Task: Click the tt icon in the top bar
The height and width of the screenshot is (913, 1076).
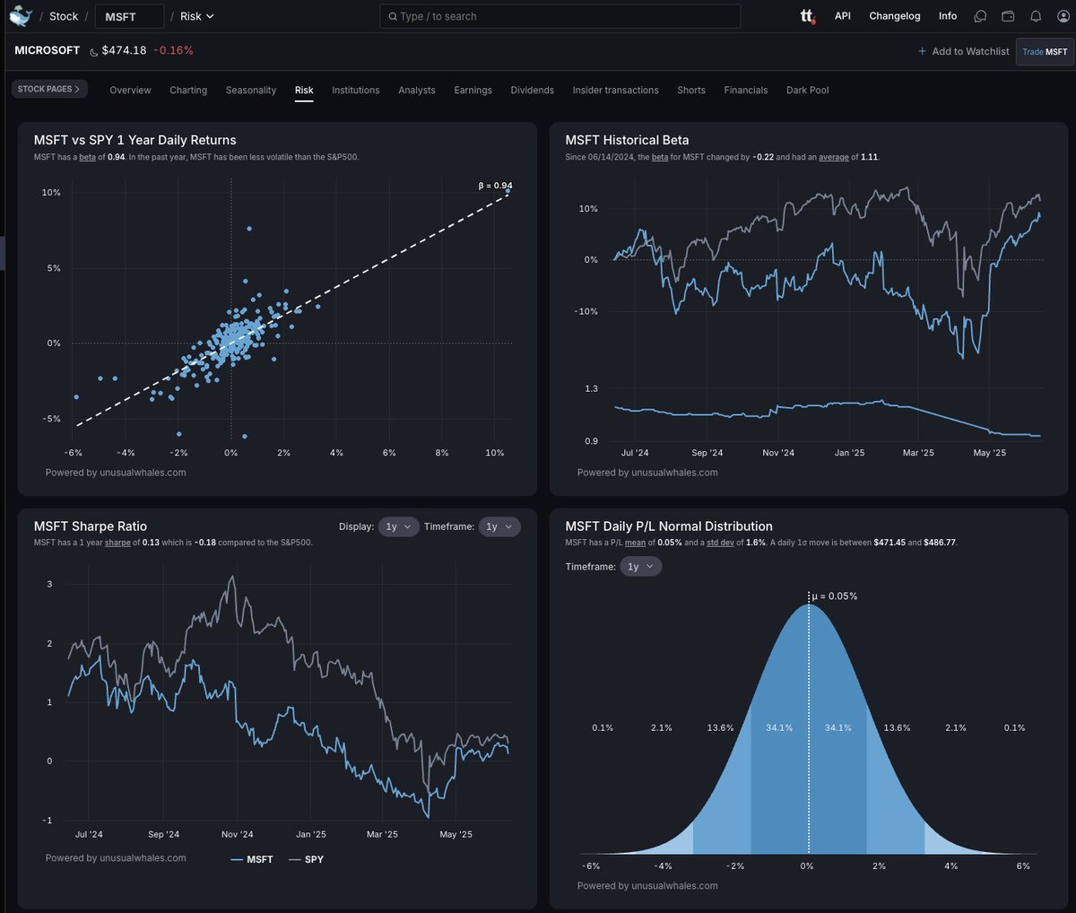Action: point(806,15)
